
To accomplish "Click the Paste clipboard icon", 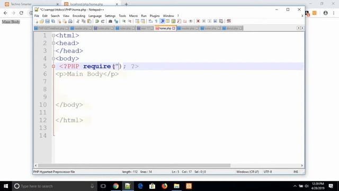I will (x=89, y=21).
